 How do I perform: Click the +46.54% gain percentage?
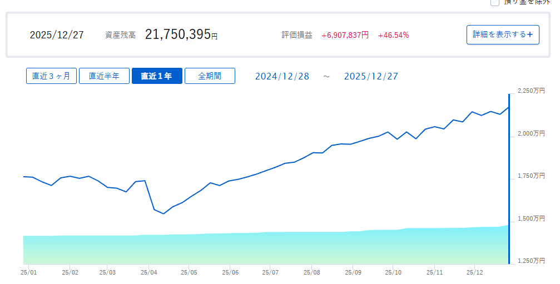[x=393, y=35]
